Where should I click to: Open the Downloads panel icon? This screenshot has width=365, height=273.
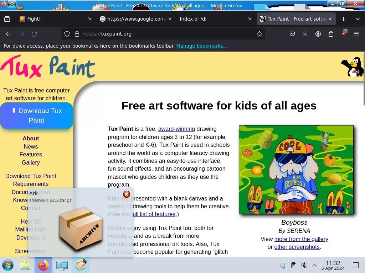click(x=305, y=34)
